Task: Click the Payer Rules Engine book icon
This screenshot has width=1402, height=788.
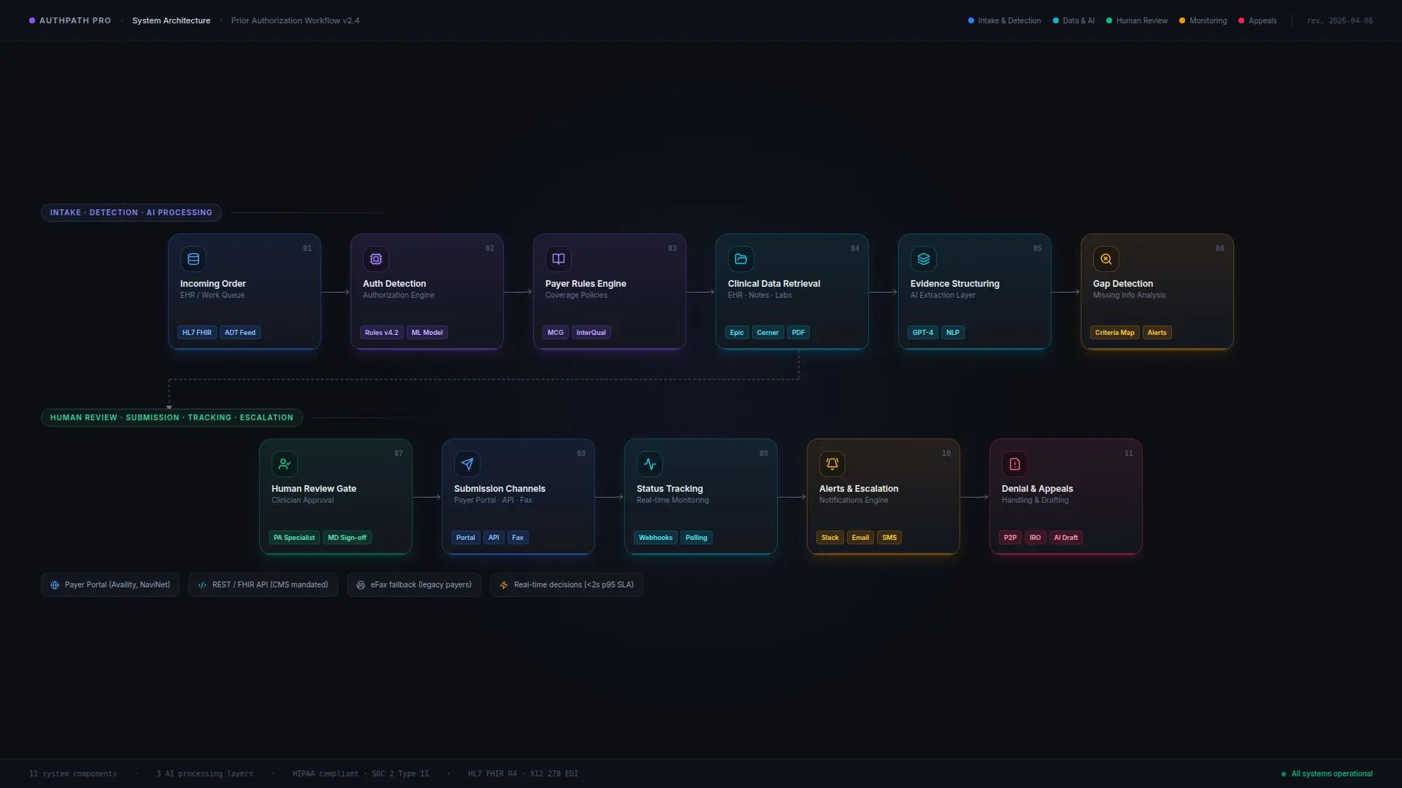Action: pyautogui.click(x=559, y=259)
